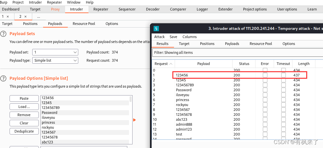Click the Paste button
The width and height of the screenshot is (323, 148).
point(24,98)
